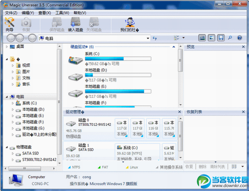Open the 我们的社 community icon

click(x=129, y=24)
